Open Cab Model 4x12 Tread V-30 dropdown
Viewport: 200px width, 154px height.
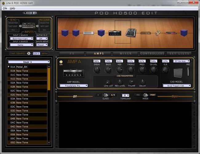177,86
